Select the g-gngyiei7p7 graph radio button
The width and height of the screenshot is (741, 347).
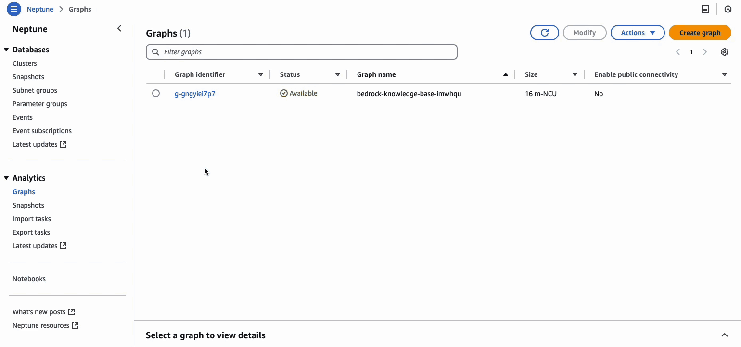tap(155, 93)
